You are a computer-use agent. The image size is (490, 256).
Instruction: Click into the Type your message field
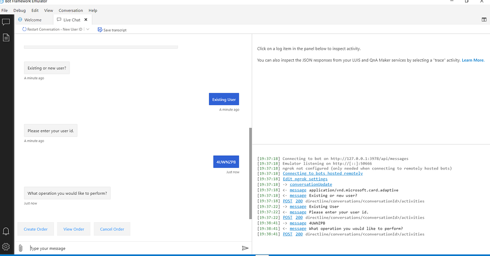point(134,248)
